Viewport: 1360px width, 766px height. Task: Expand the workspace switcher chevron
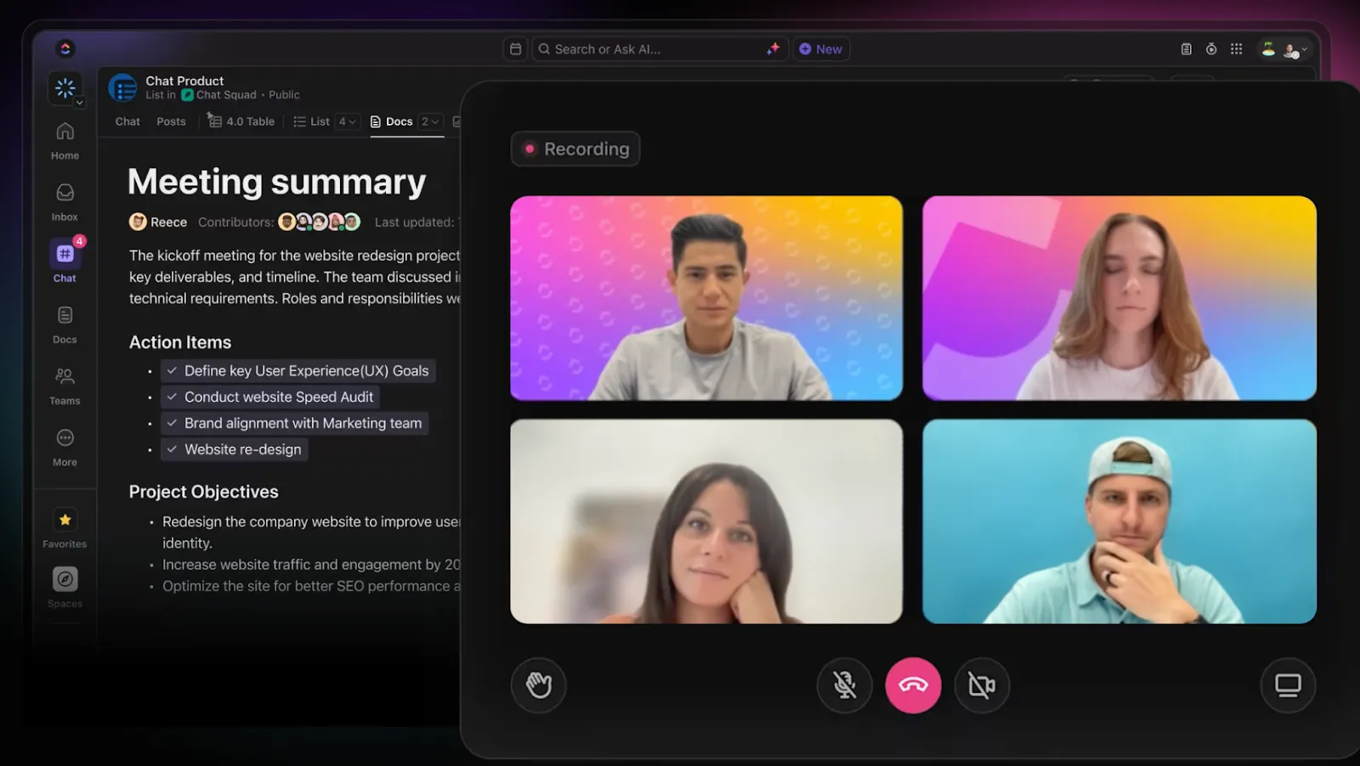(79, 103)
